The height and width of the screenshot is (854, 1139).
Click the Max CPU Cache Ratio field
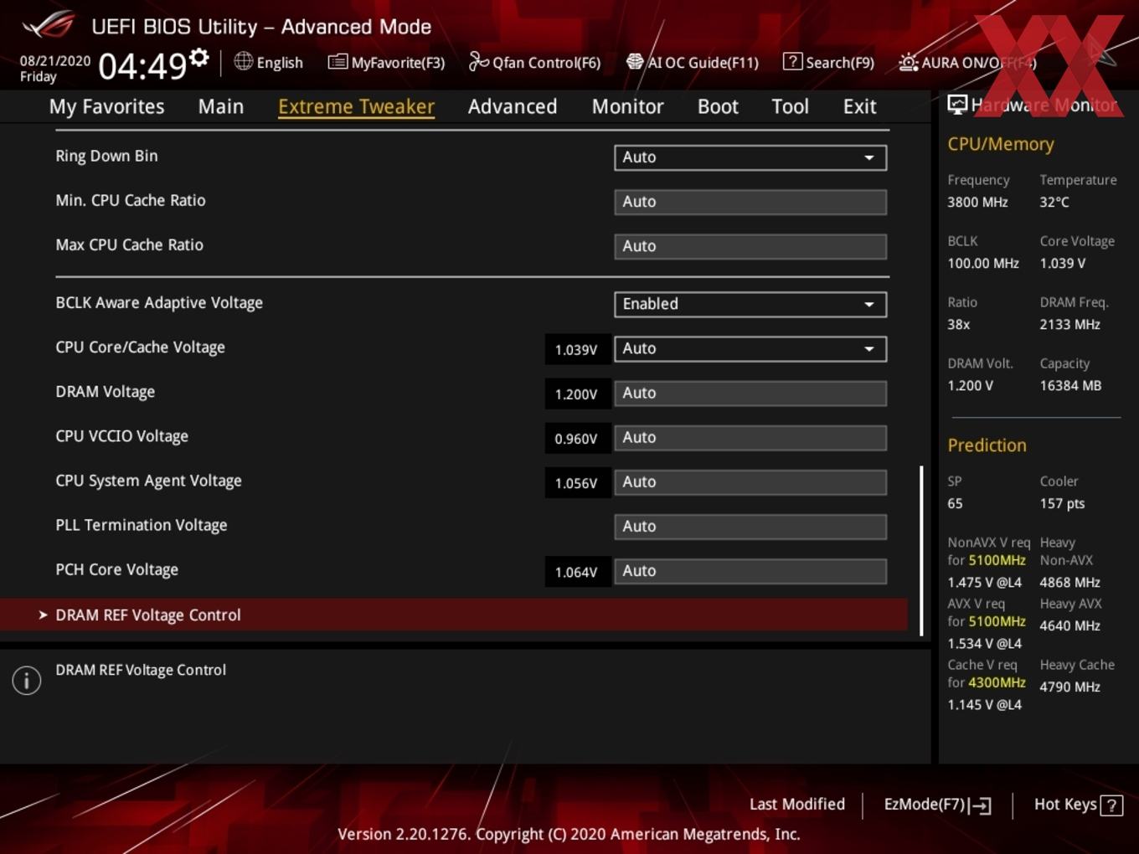[x=750, y=246]
